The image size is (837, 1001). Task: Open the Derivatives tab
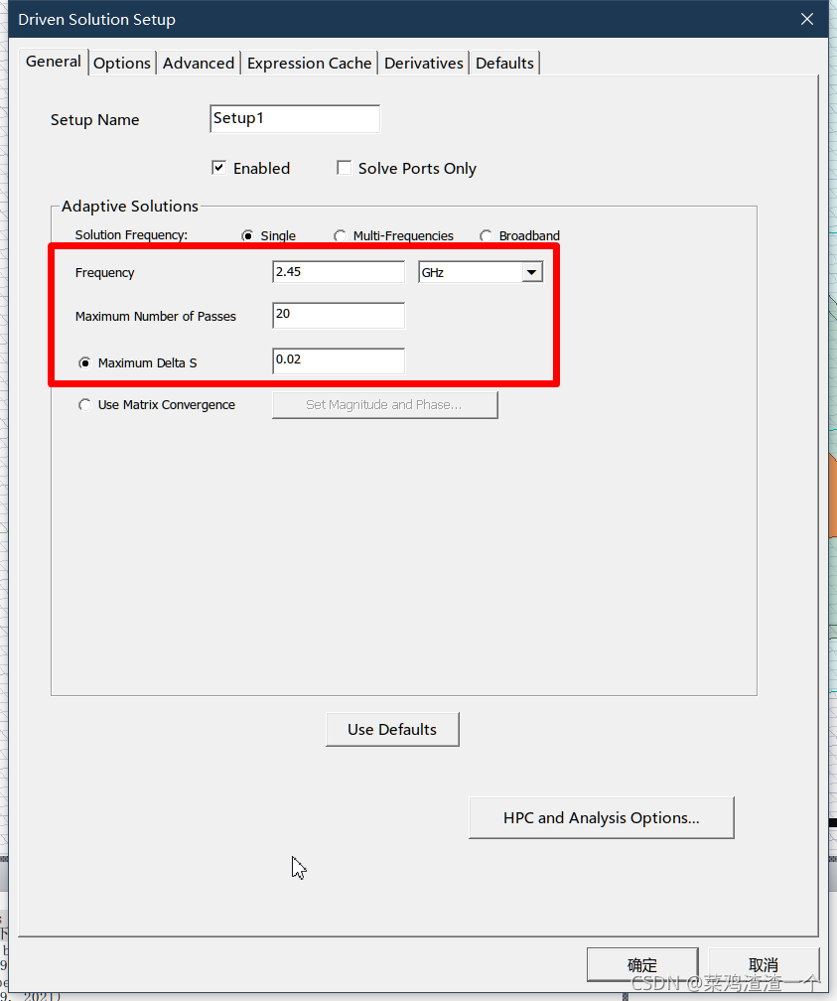[424, 64]
